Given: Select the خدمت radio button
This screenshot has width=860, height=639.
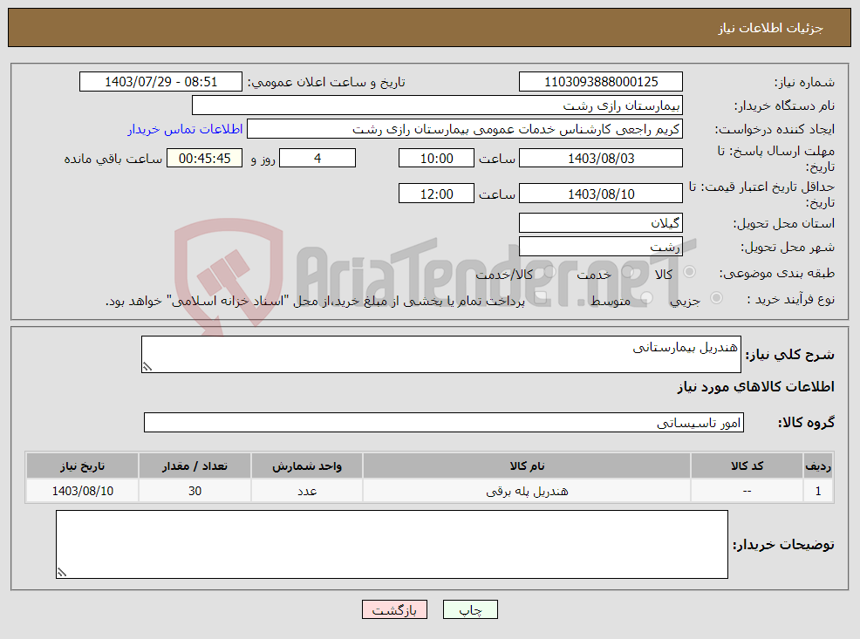Looking at the screenshot, I should (x=629, y=271).
